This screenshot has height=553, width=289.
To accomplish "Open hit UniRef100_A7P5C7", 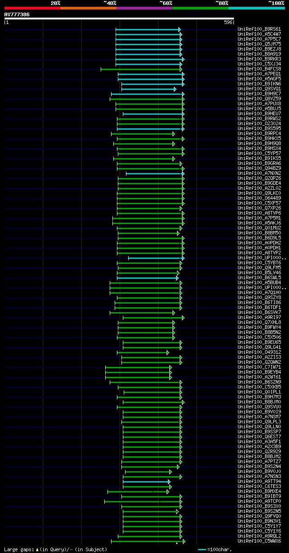I will [x=259, y=39].
